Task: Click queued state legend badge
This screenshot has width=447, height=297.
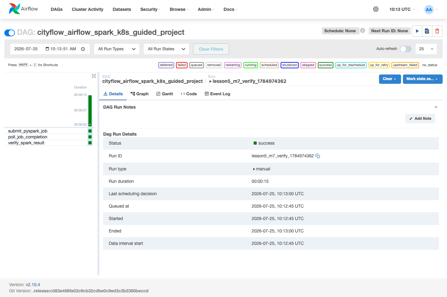Action: click(x=196, y=65)
